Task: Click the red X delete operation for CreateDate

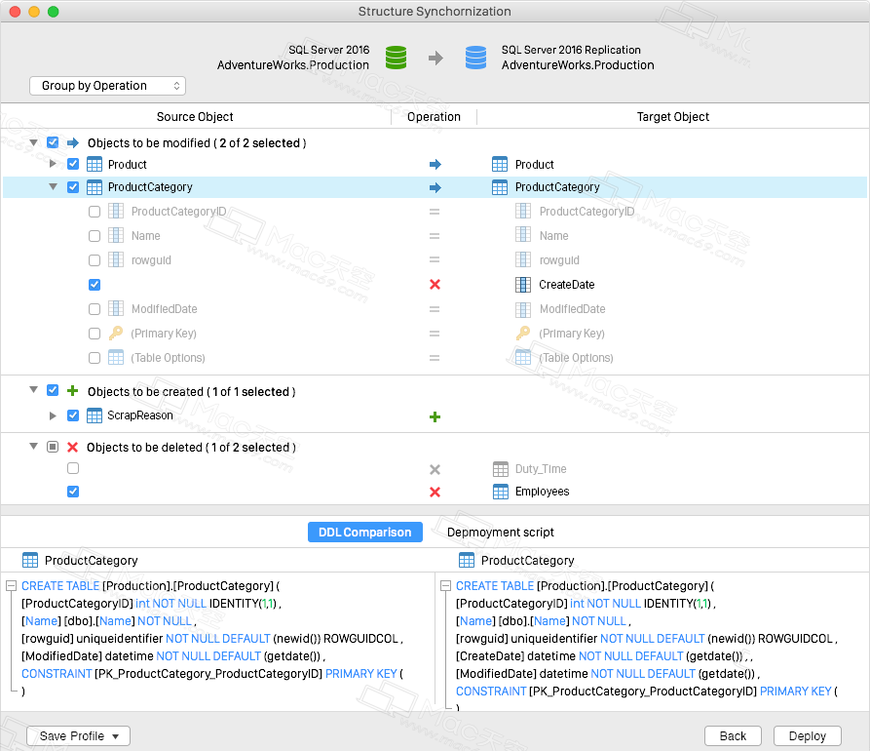Action: click(x=435, y=285)
